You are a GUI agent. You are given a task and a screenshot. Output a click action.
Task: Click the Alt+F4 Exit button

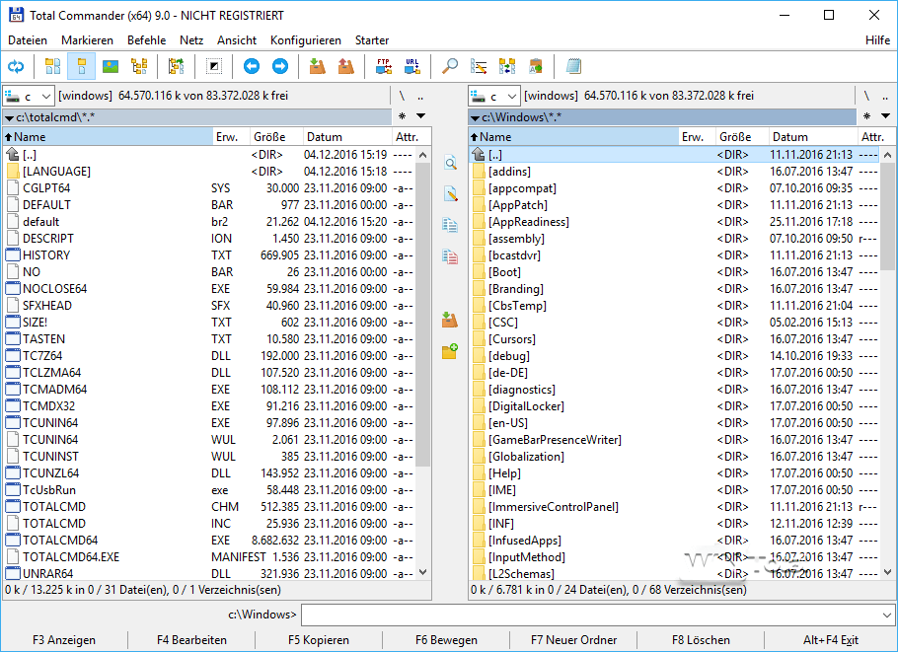(831, 640)
